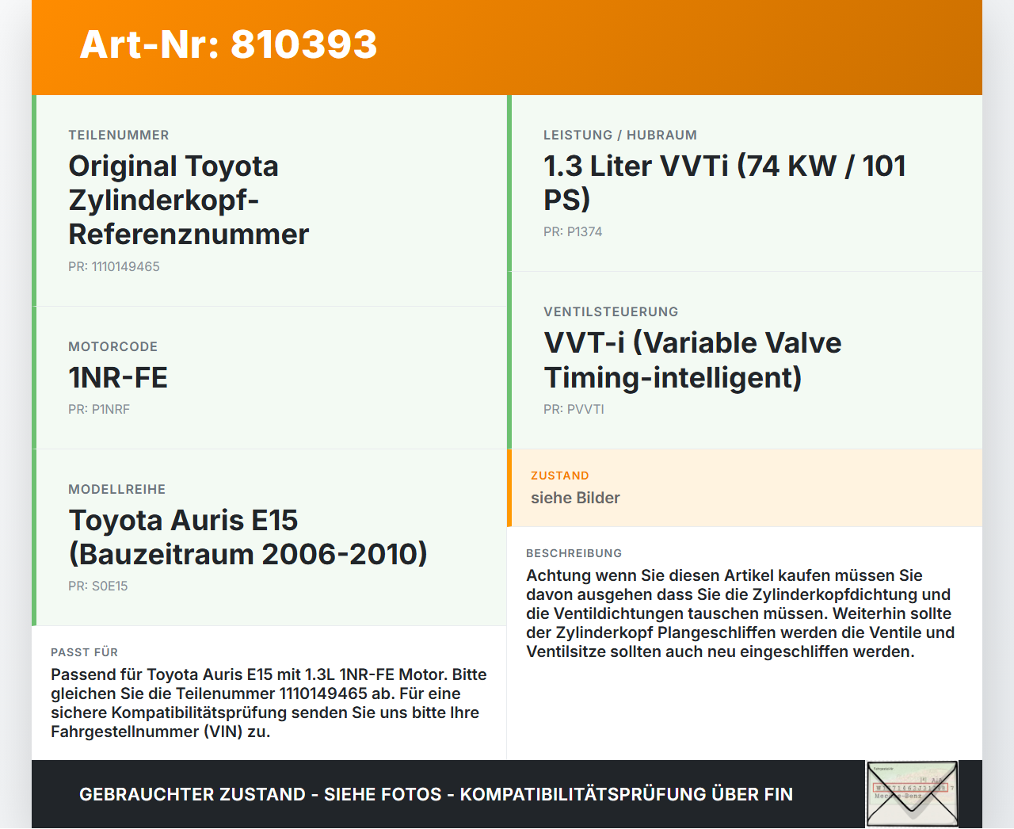The height and width of the screenshot is (829, 1014).
Task: Click the envelope stamp image in footer
Action: tap(912, 794)
